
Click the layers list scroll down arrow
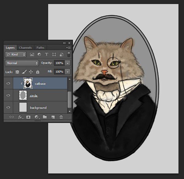point(70,111)
